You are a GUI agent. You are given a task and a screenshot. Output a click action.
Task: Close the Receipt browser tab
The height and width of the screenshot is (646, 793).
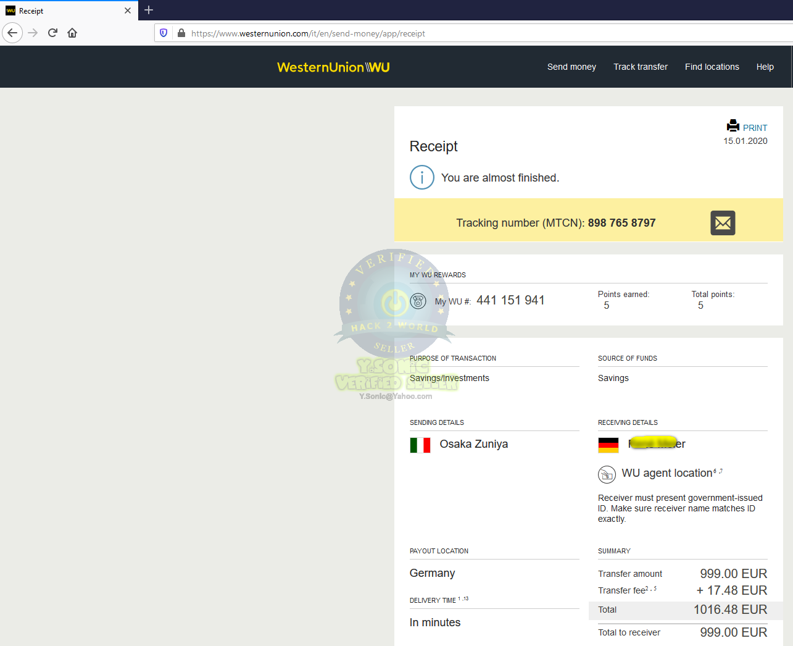point(128,10)
